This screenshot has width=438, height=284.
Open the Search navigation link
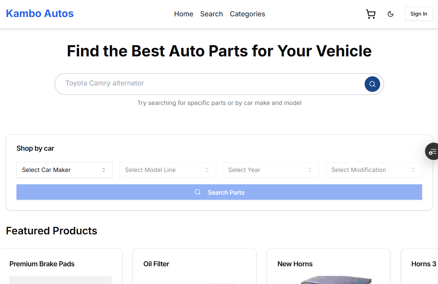[x=211, y=14]
